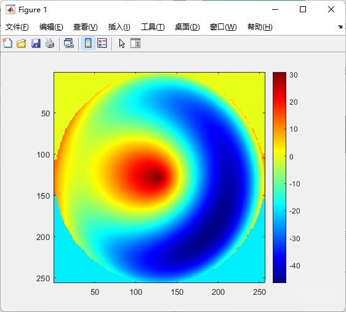
Task: Print figure using the printer icon
Action: tap(50, 43)
